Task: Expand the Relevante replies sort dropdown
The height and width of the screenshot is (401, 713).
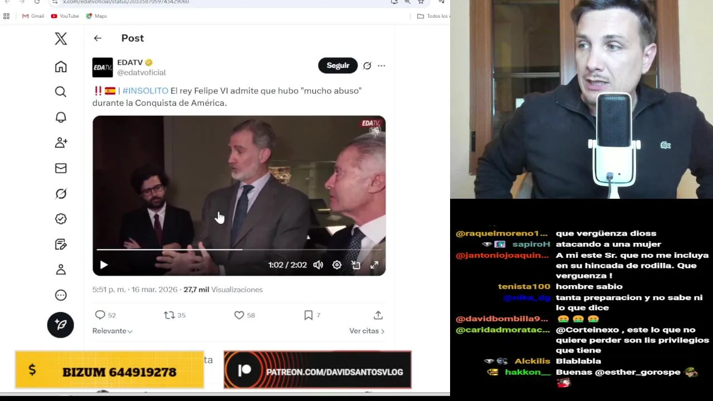Action: [x=113, y=331]
